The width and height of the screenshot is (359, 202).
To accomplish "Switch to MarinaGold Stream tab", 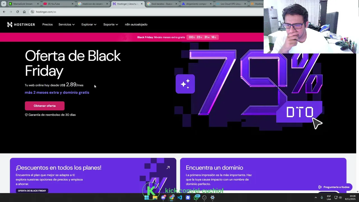I will pyautogui.click(x=24, y=4).
